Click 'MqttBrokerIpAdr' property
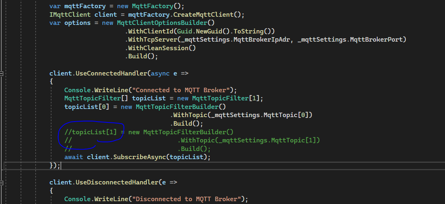The width and height of the screenshot is (445, 204). [263, 40]
